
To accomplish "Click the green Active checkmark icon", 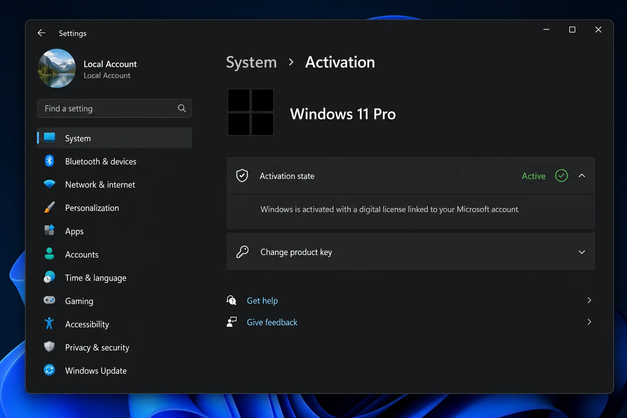I will (x=562, y=176).
